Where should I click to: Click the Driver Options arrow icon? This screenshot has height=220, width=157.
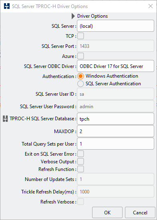pyautogui.click(x=73, y=16)
